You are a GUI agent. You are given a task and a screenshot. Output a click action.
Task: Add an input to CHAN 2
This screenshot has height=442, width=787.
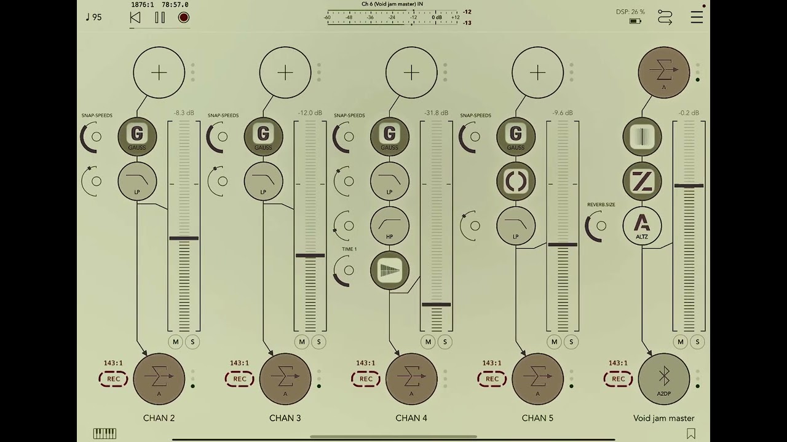159,73
